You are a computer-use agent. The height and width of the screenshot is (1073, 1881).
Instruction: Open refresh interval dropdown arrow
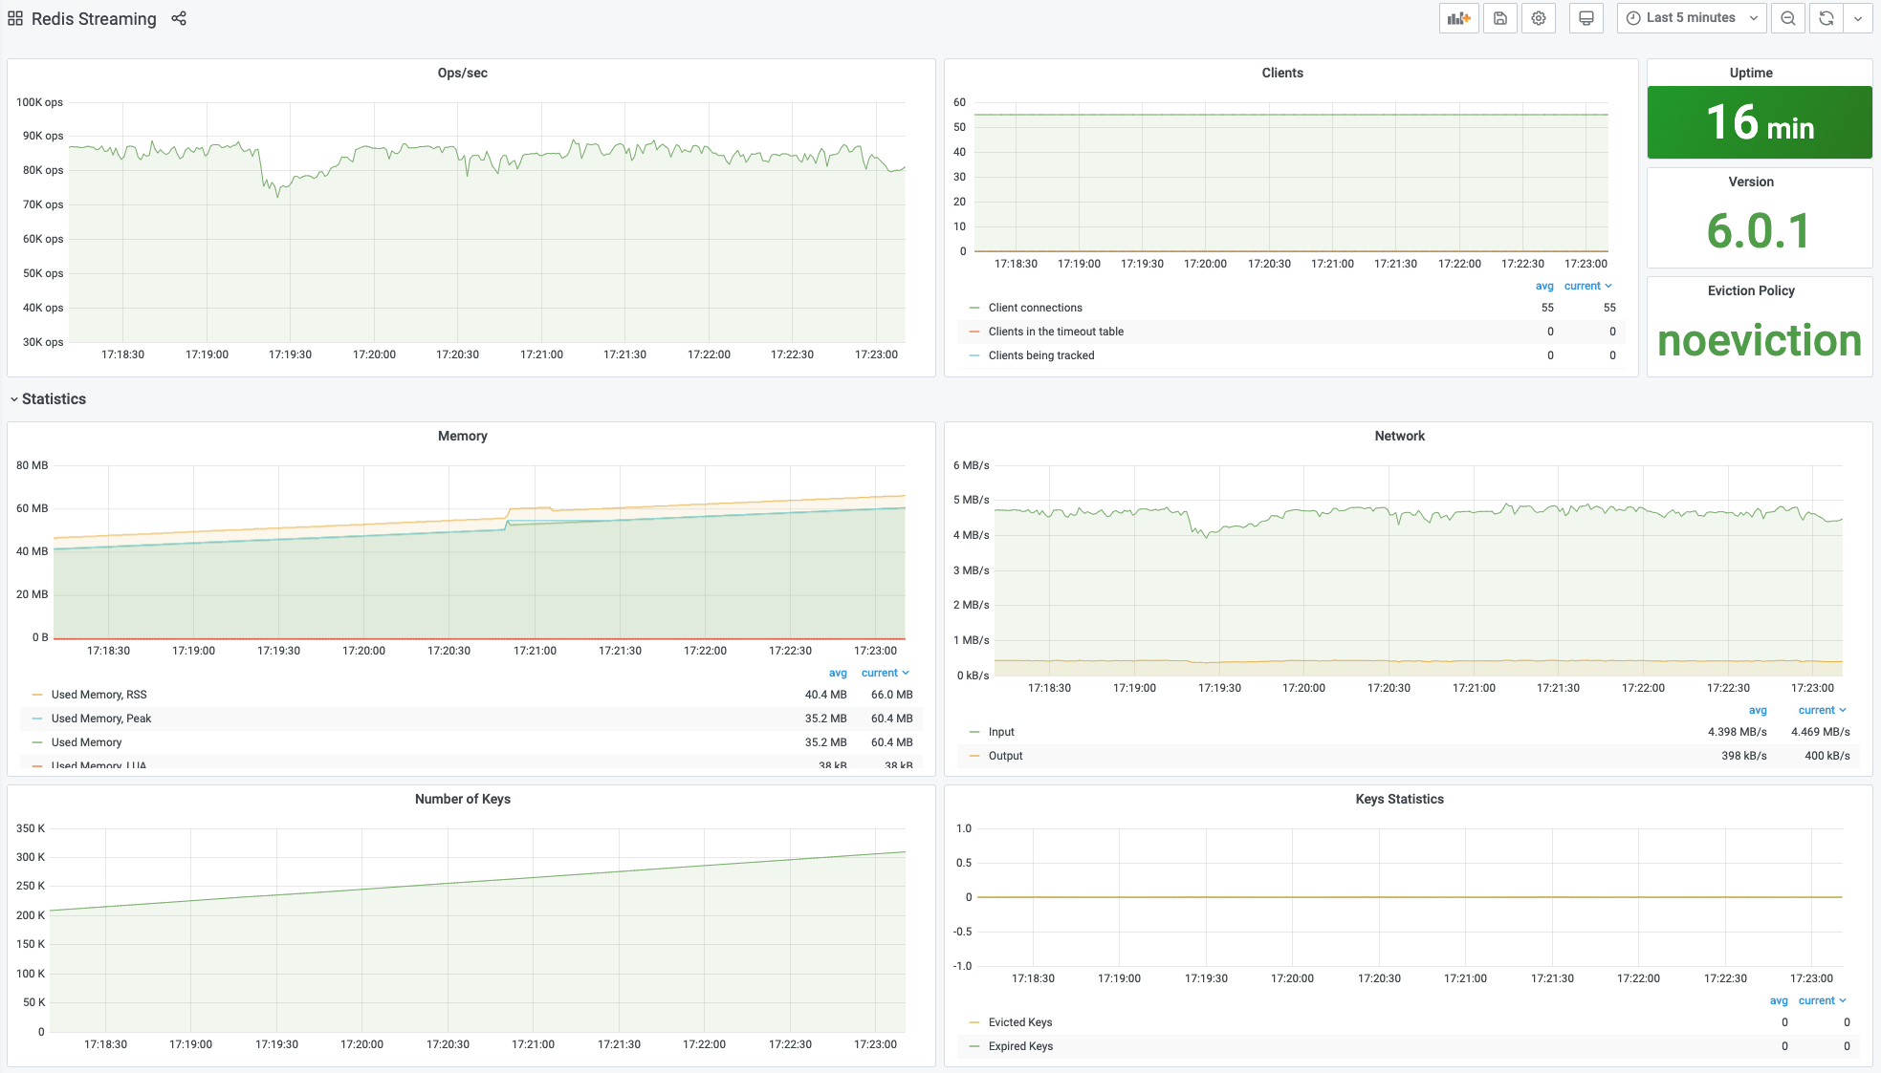1858,18
